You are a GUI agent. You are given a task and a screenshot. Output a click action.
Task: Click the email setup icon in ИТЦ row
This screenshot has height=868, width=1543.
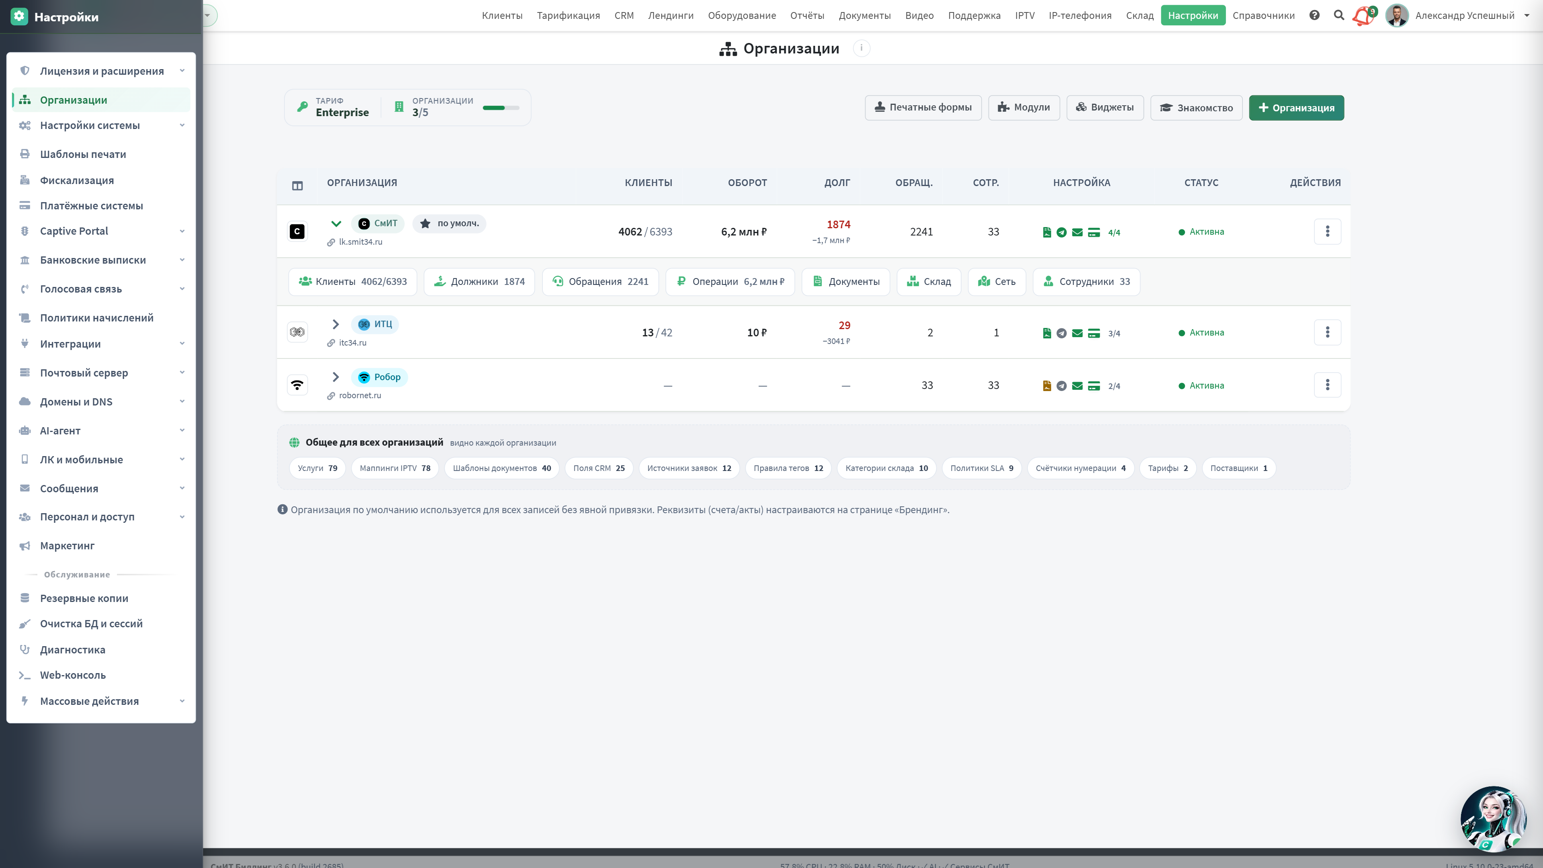[x=1077, y=333]
